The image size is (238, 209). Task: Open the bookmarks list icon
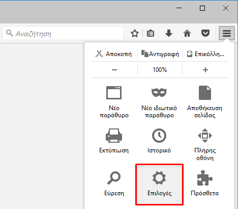click(151, 33)
